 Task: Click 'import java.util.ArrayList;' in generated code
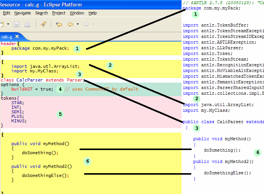click(218, 105)
